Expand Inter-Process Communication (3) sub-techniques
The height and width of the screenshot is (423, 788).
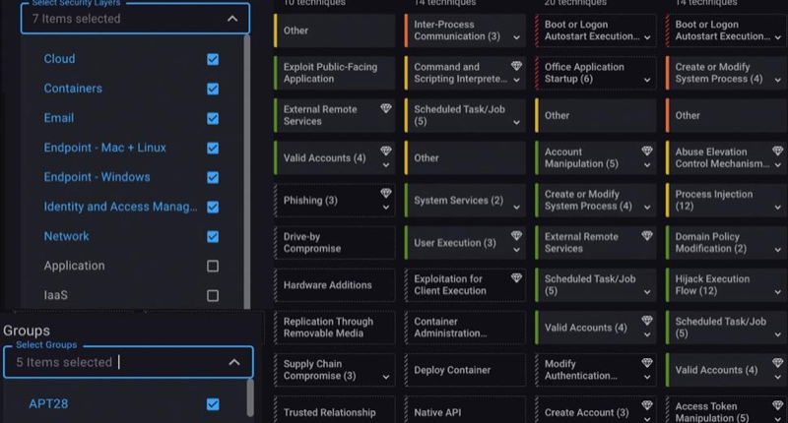(516, 37)
